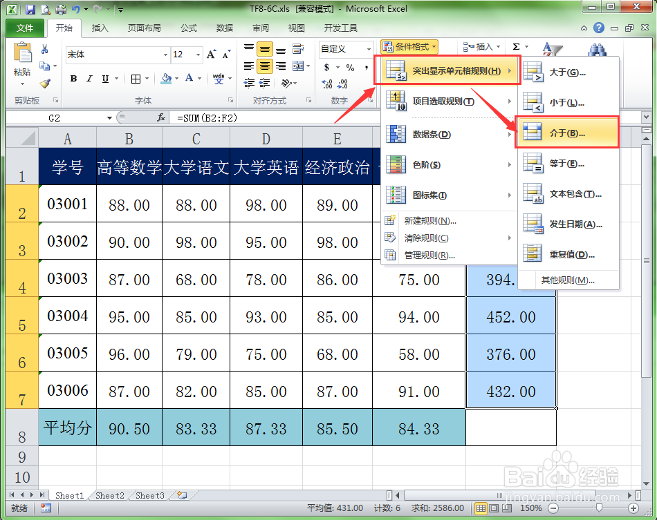Viewport: 657px width, 520px height.
Task: Click the Decrease Indent icon
Action: pos(249,84)
